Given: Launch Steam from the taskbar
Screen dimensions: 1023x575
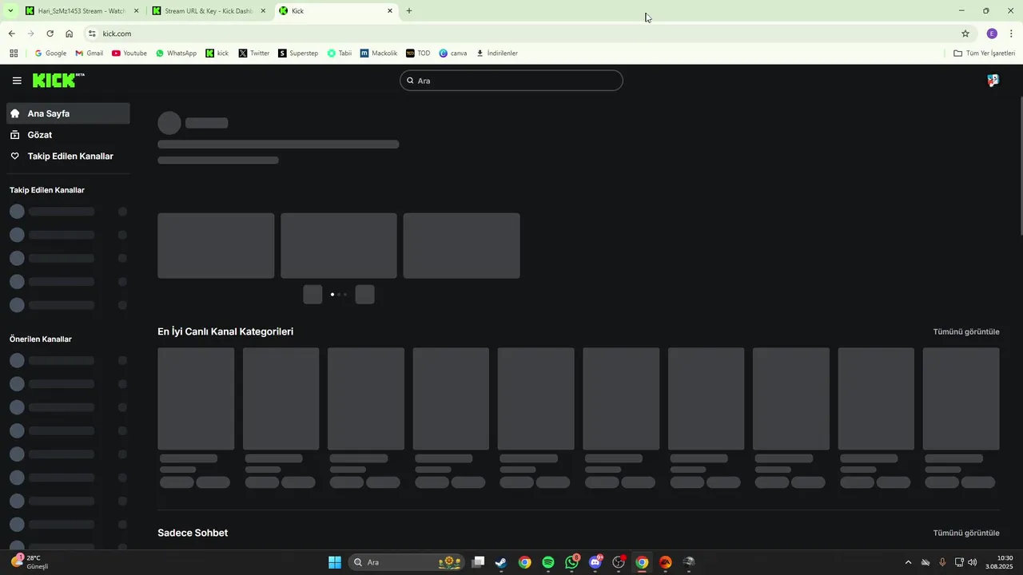Looking at the screenshot, I should click(x=501, y=562).
